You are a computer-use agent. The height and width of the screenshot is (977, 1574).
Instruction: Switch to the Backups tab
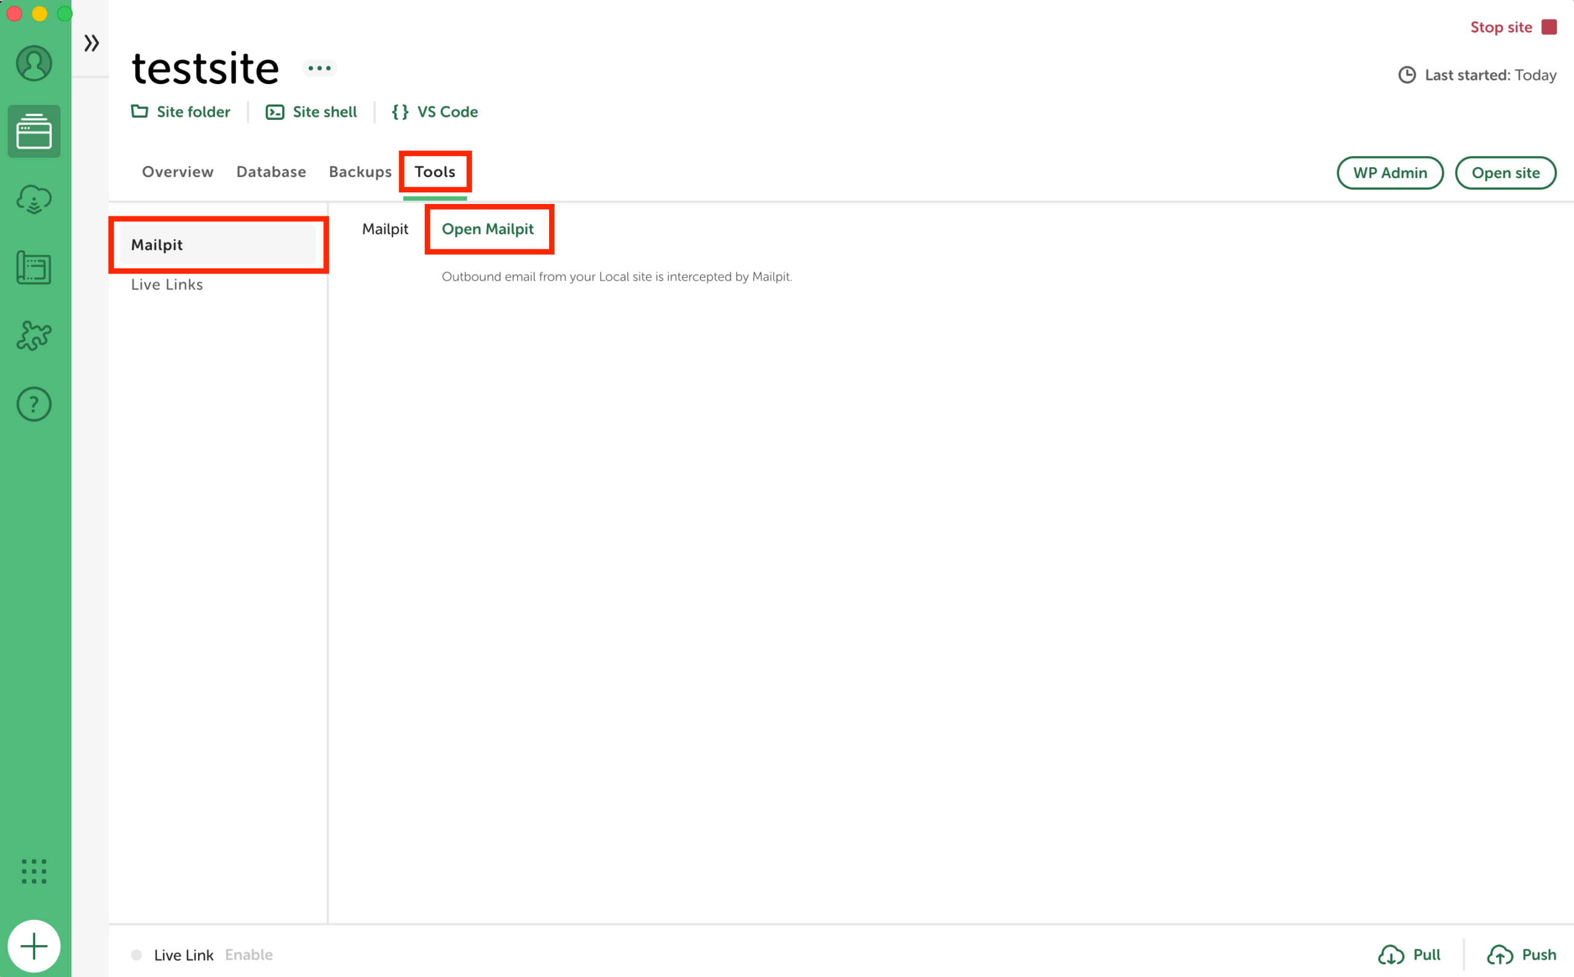click(x=360, y=172)
